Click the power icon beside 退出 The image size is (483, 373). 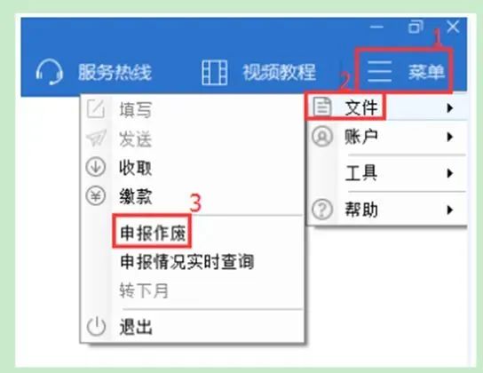point(96,326)
